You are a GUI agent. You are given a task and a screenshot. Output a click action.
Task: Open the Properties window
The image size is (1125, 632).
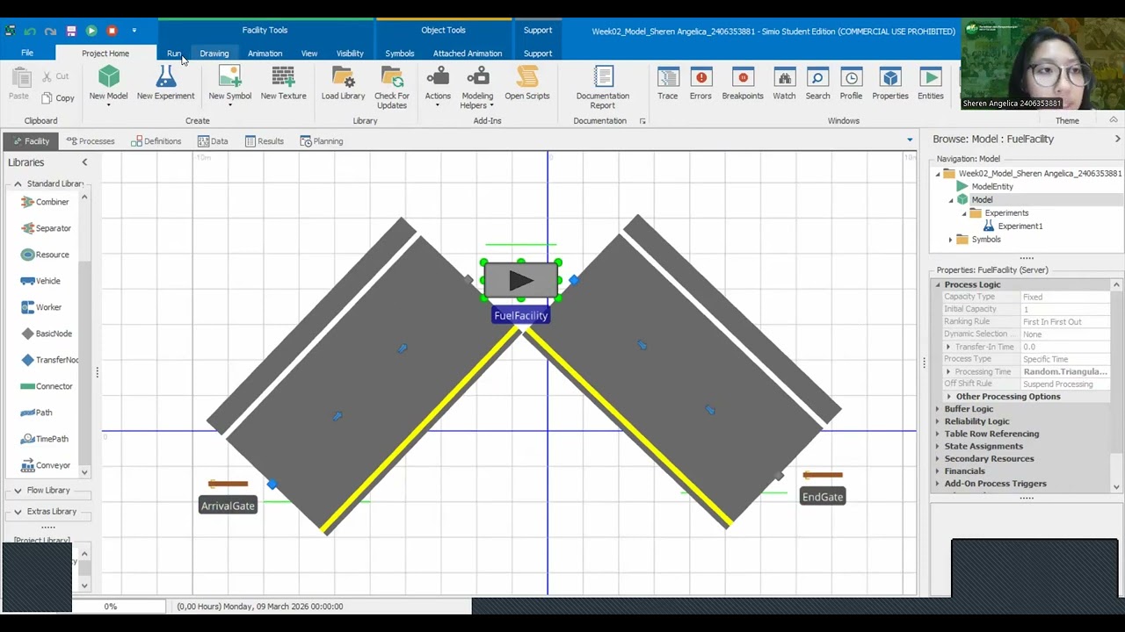[890, 85]
